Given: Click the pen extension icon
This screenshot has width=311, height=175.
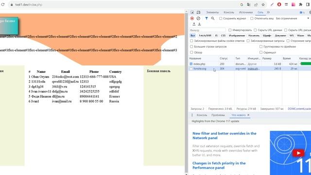Looking at the screenshot, I should (272, 4).
